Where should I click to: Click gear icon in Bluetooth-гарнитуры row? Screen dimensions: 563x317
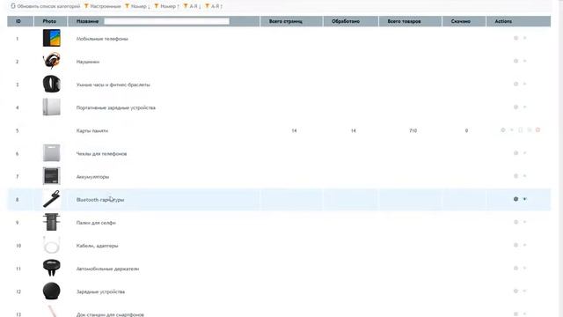pos(516,199)
